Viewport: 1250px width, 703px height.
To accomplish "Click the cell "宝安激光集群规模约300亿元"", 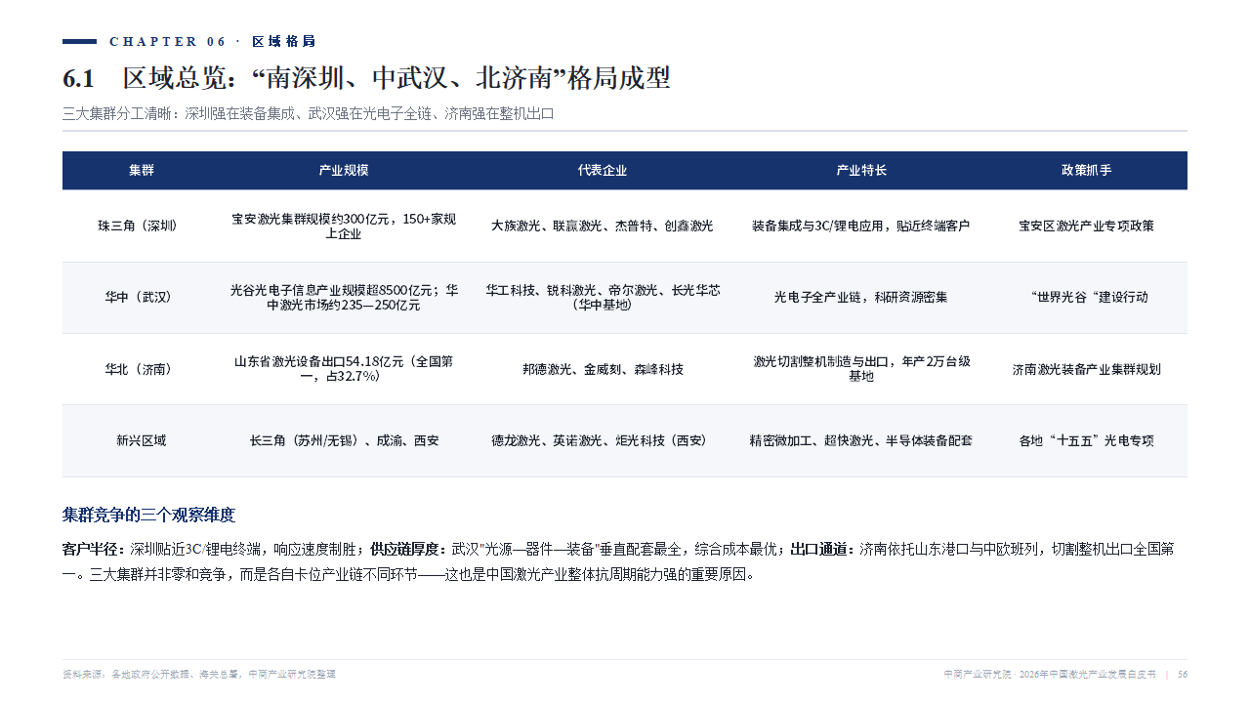I will [x=344, y=226].
